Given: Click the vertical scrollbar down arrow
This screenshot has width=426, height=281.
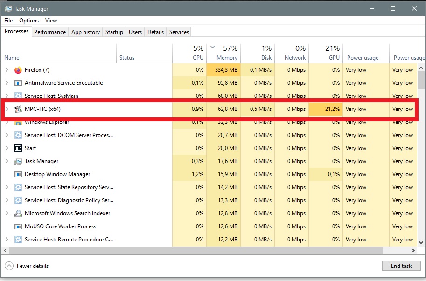Looking at the screenshot, I should click(x=421, y=243).
